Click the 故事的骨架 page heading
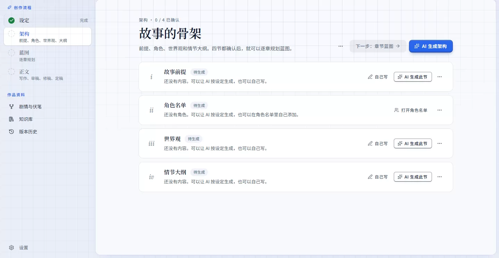 point(170,34)
